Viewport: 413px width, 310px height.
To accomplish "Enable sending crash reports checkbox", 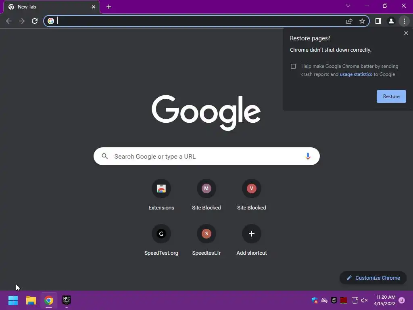I will click(x=293, y=66).
